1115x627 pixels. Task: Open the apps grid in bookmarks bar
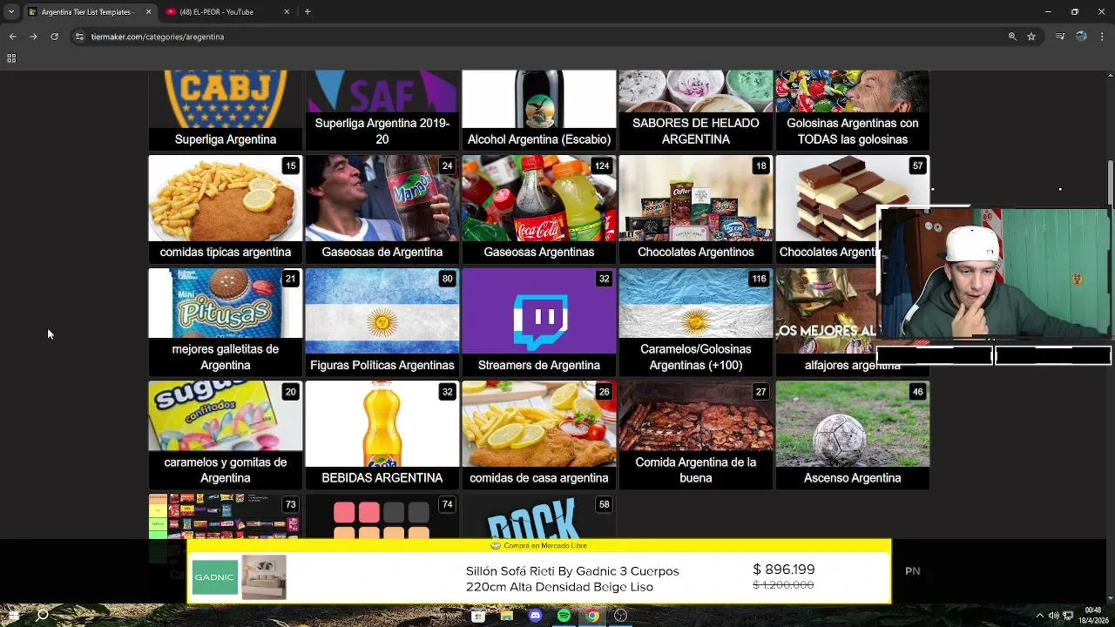(x=11, y=58)
